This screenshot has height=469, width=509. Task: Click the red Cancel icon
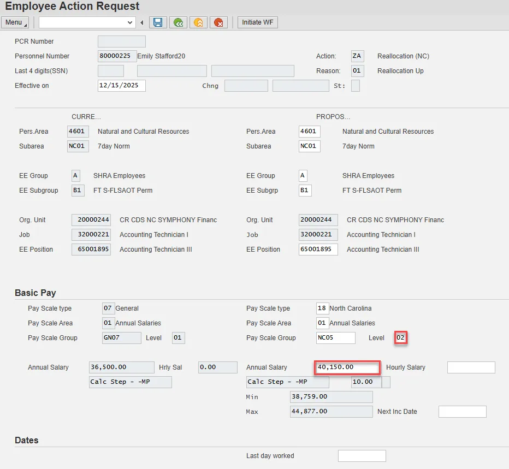click(x=218, y=22)
